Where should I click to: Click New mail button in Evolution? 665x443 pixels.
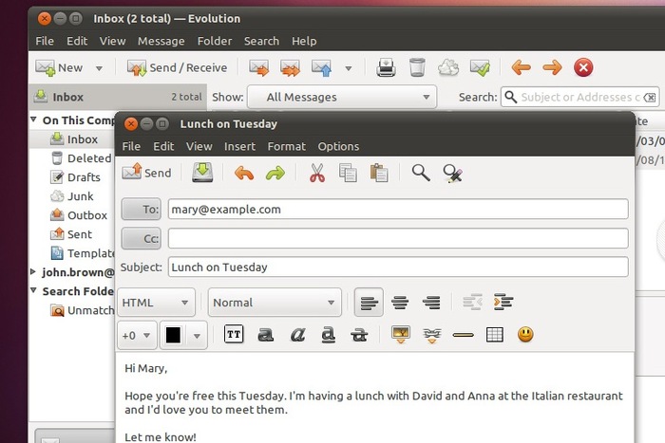point(59,67)
